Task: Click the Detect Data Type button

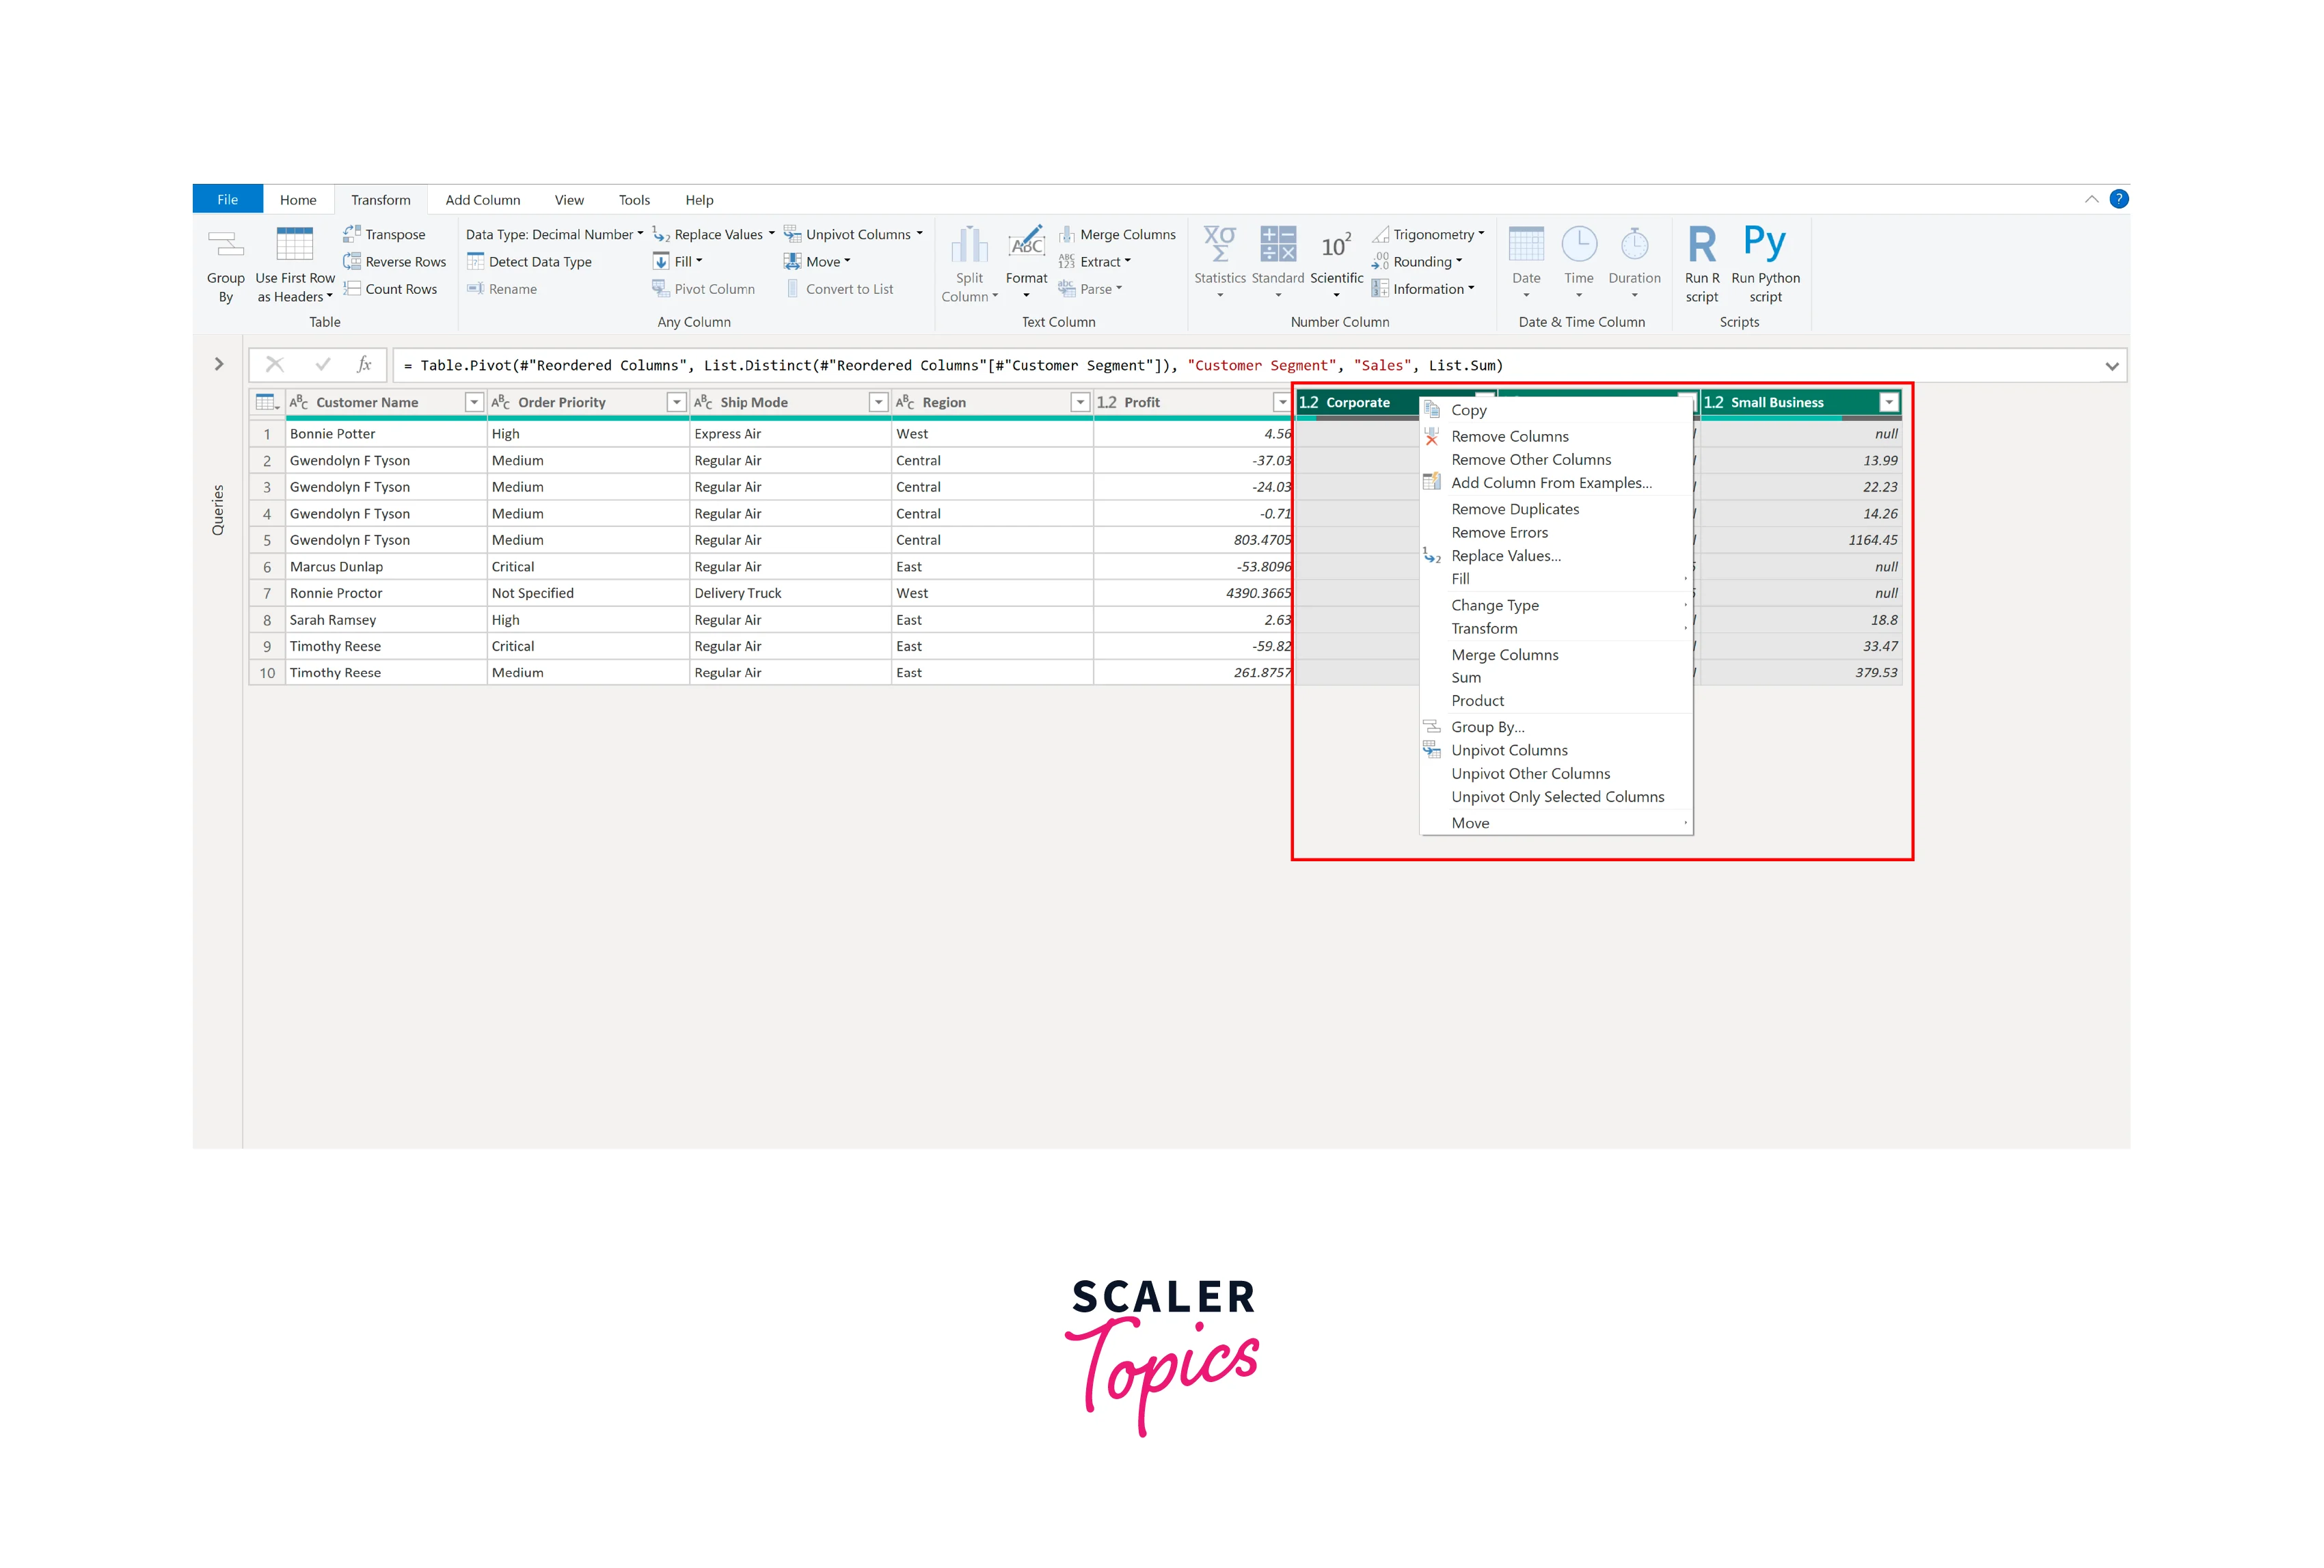Action: tap(539, 262)
